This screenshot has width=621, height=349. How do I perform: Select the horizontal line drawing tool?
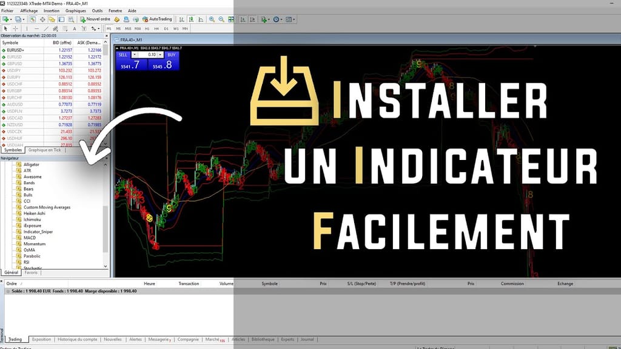click(x=36, y=28)
